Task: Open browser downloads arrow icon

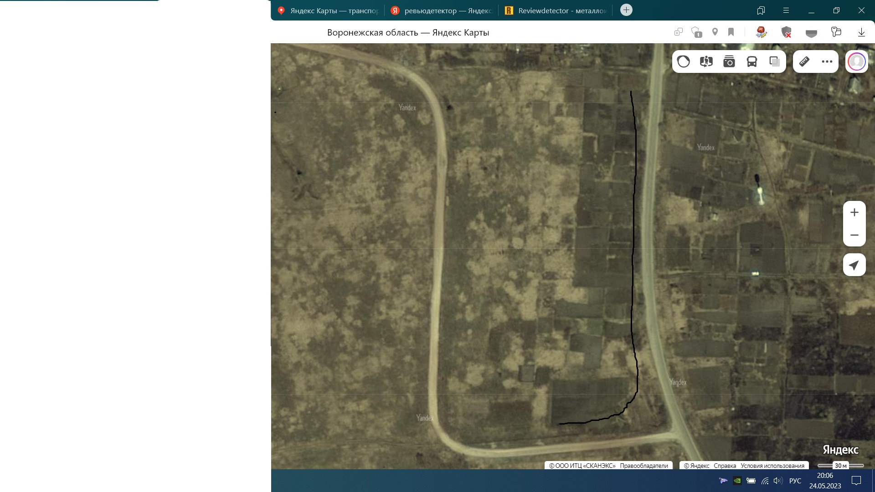Action: click(x=861, y=32)
